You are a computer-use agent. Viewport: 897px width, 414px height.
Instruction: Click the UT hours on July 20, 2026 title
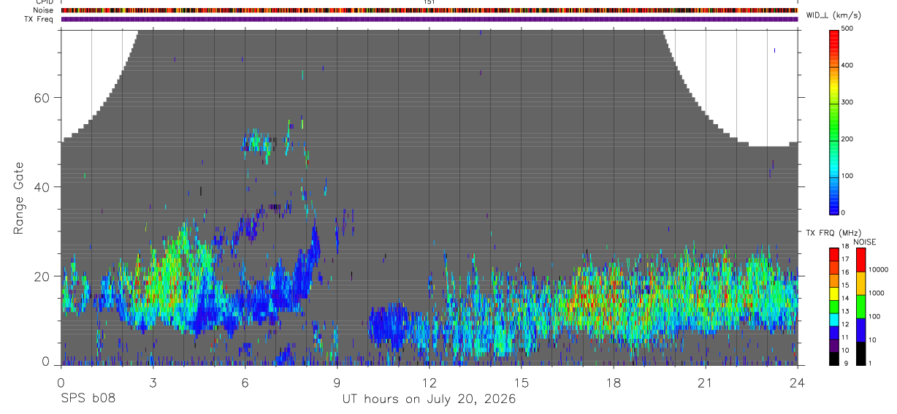[x=430, y=399]
